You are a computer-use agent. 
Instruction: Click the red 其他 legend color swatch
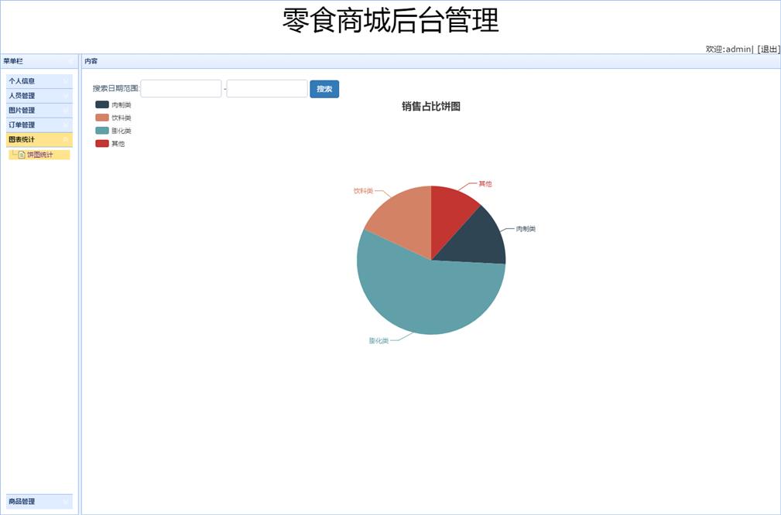tap(102, 144)
